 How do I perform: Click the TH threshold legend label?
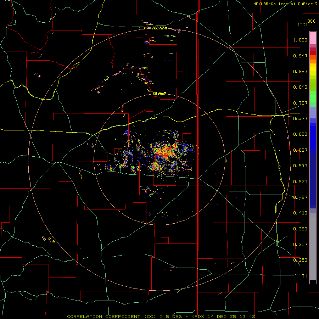304,276
